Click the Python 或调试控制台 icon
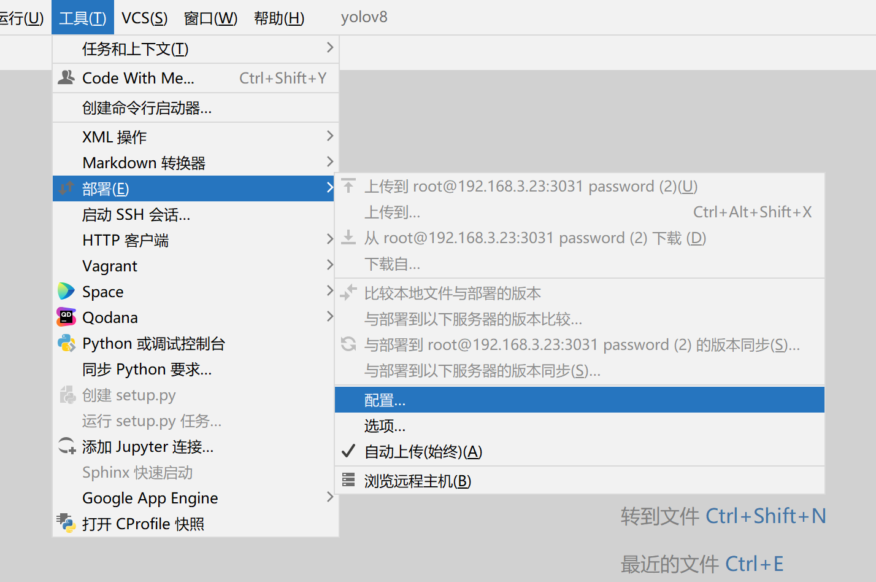Screen dimensions: 876x582 [66, 343]
